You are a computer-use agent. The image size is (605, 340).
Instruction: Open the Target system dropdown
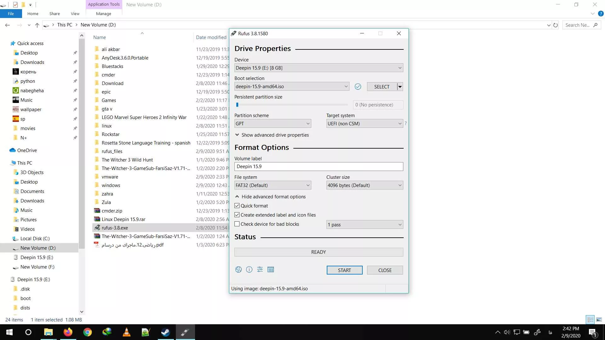click(365, 123)
